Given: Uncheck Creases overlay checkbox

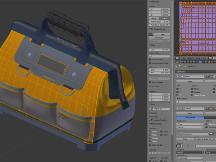Looking at the screenshot, I should [150, 138].
